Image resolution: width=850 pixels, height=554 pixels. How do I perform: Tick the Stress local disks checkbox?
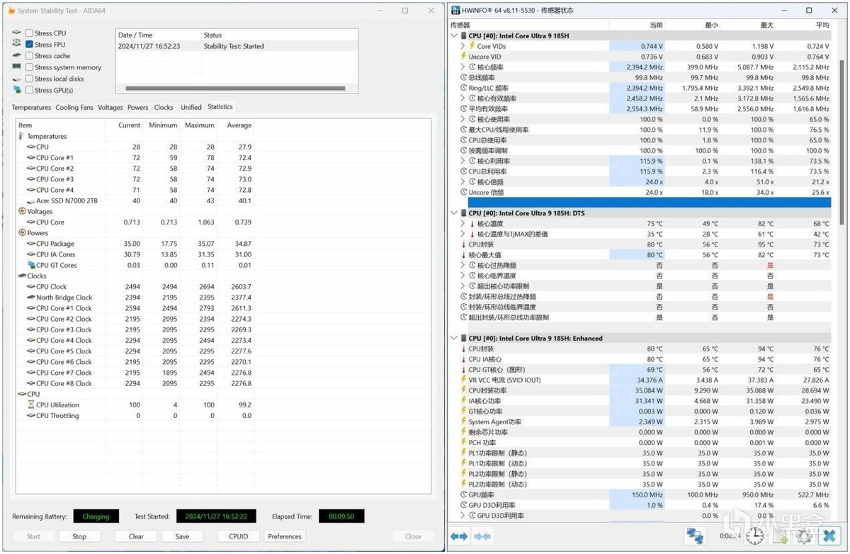point(29,79)
